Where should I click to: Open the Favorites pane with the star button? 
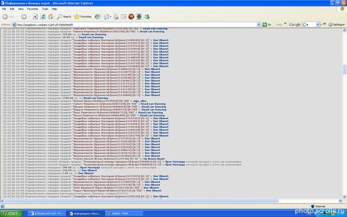click(83, 17)
